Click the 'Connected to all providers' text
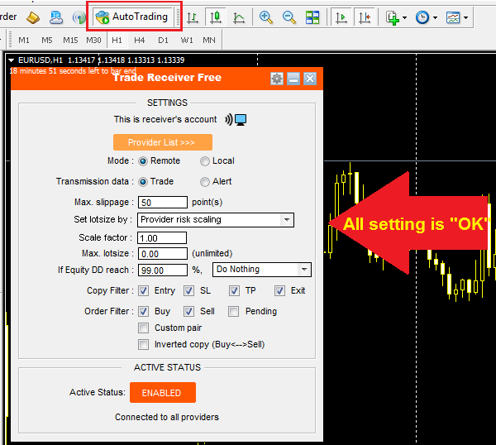This screenshot has width=496, height=445. (167, 417)
